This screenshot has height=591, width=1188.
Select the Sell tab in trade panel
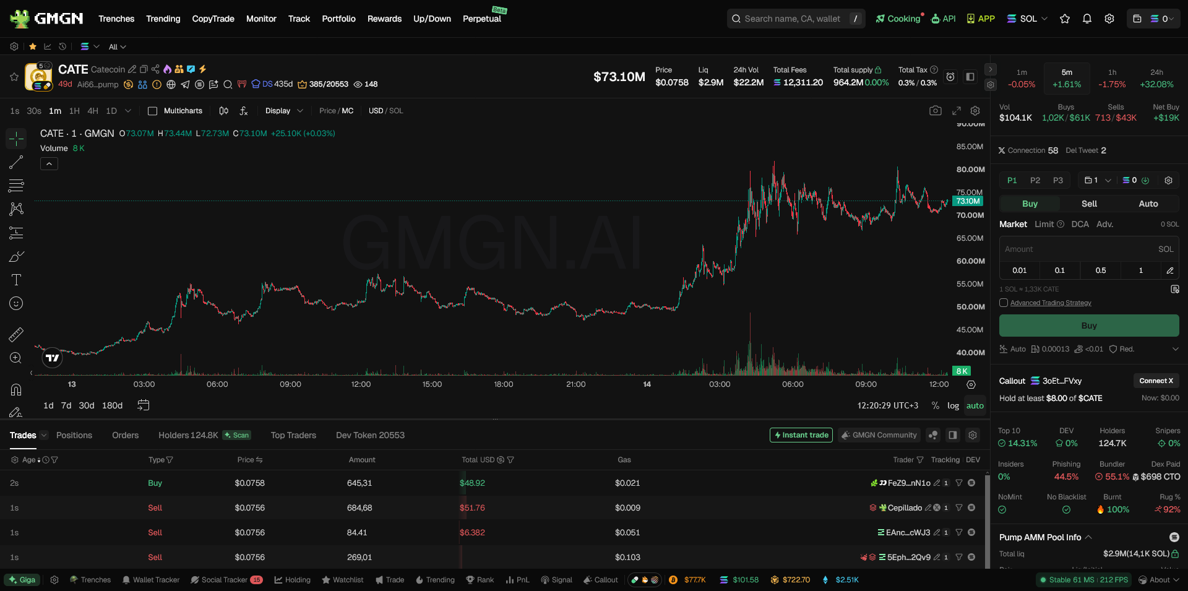point(1089,204)
